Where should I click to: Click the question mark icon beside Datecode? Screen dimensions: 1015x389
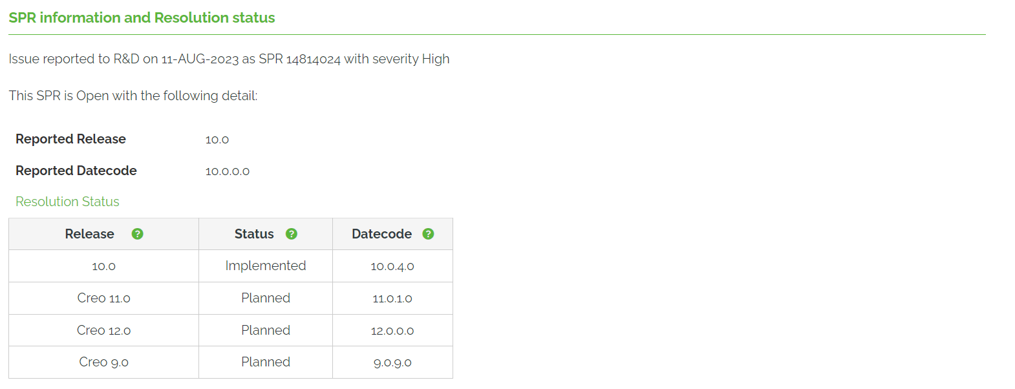[428, 234]
